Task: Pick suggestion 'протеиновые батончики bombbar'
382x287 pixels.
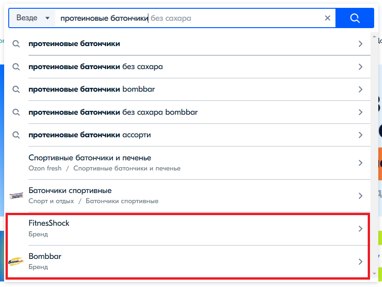Action: [x=188, y=89]
